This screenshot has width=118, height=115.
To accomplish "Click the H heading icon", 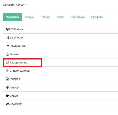I will (8, 37).
